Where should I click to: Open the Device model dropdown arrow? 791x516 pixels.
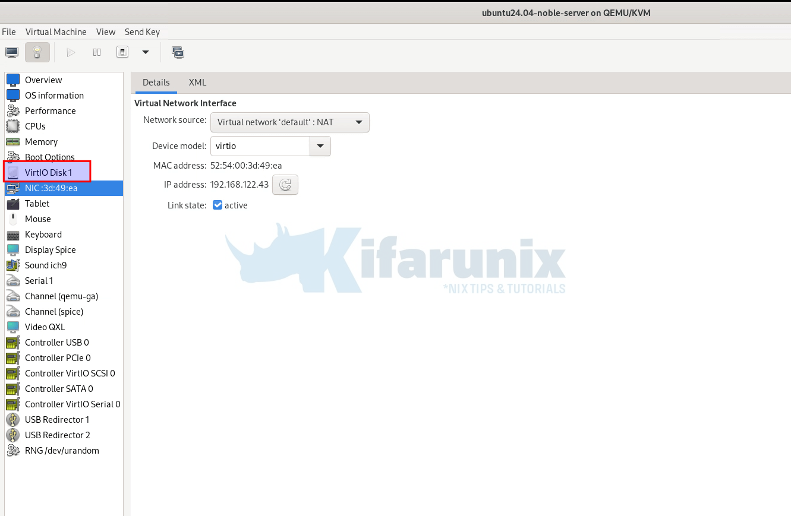[x=320, y=146]
